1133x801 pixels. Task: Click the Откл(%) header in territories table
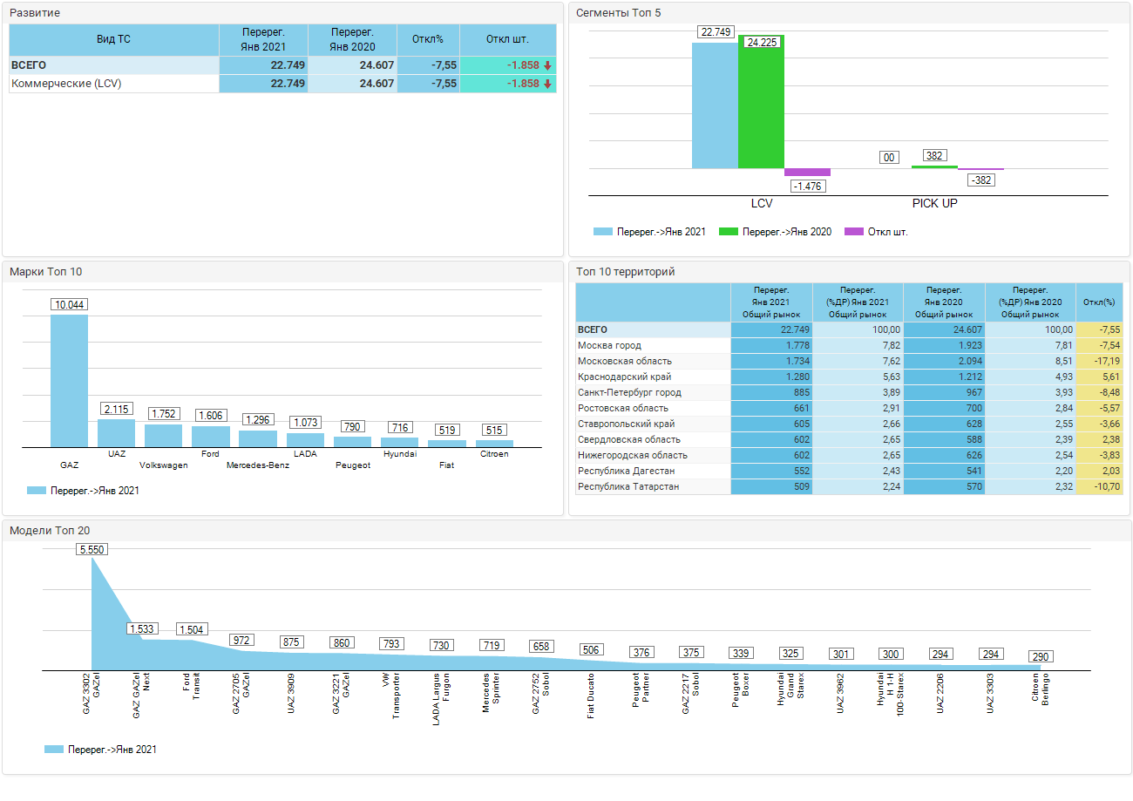(x=1099, y=302)
